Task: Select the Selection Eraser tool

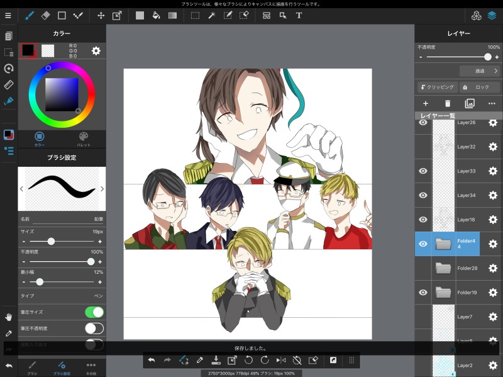Action: click(x=244, y=15)
